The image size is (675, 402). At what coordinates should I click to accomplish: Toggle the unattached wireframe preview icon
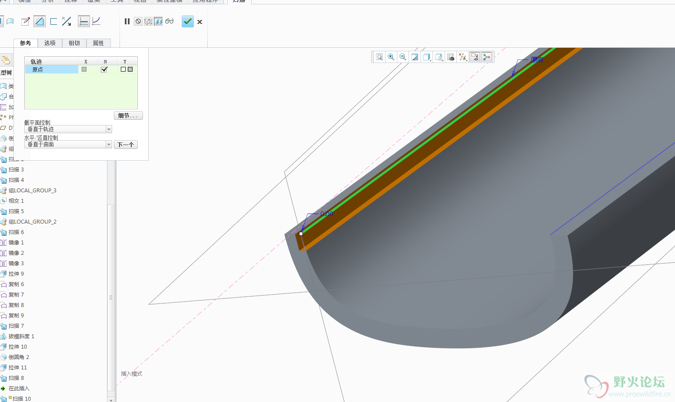point(148,21)
